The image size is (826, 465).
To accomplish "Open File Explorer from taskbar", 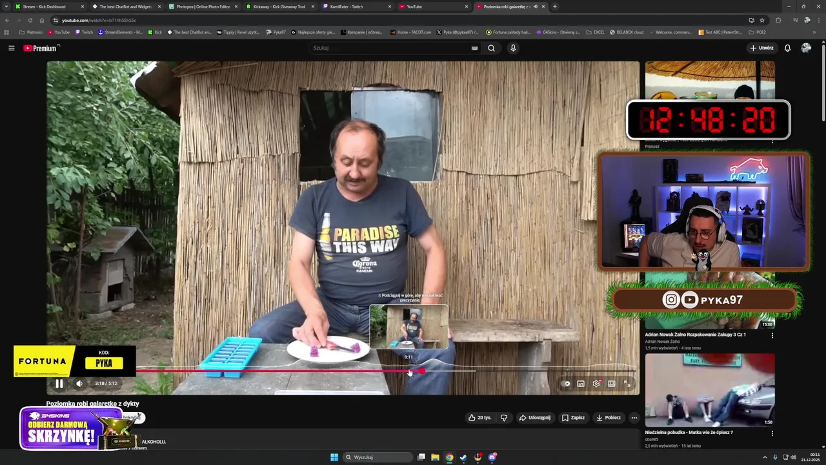I will (x=435, y=457).
